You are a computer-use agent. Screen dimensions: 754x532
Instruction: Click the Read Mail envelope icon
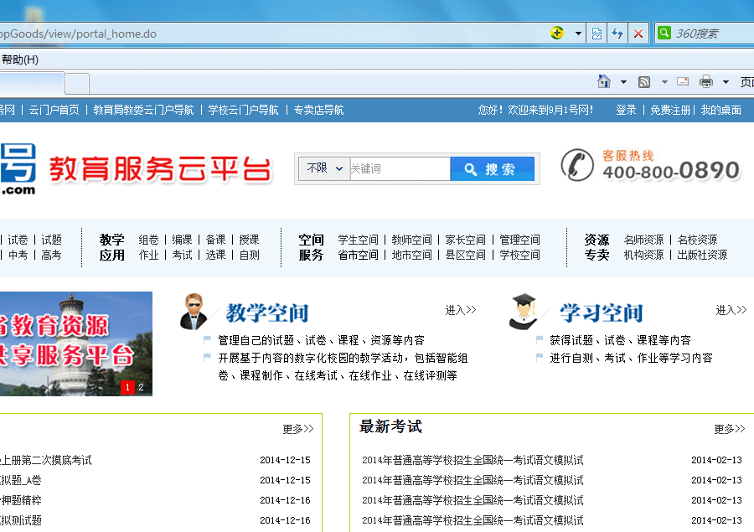(x=683, y=81)
